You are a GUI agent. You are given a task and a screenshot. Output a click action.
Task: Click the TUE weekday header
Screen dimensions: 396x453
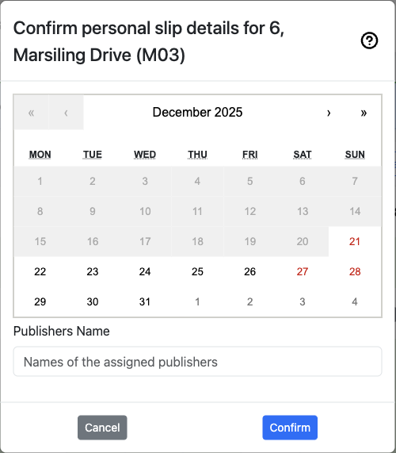pyautogui.click(x=93, y=155)
